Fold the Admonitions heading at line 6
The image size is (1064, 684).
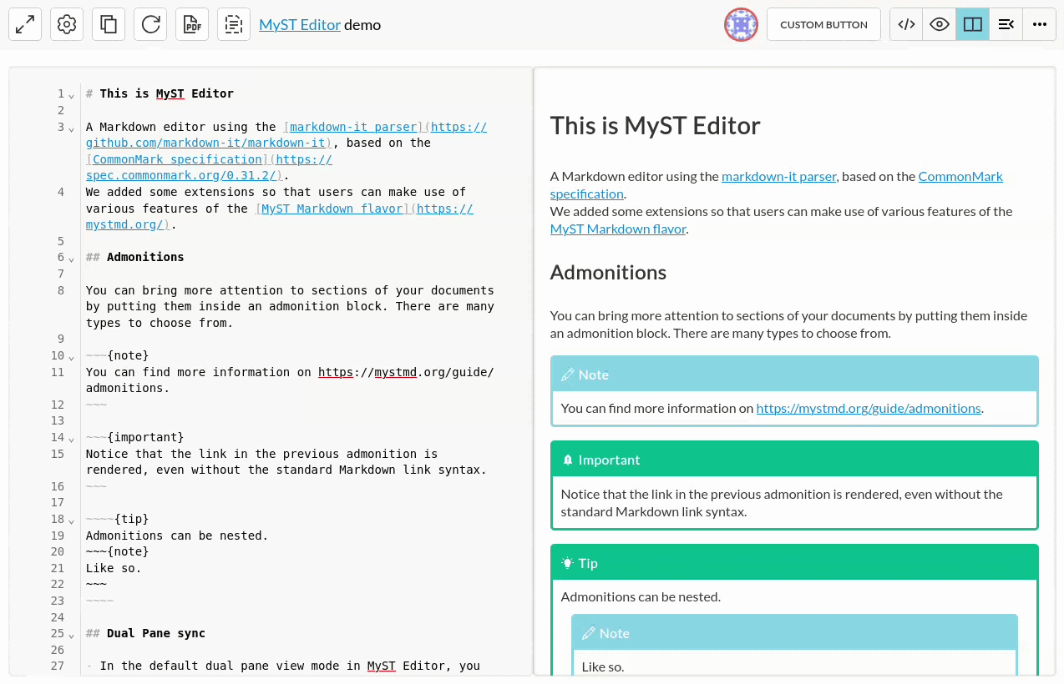[72, 259]
